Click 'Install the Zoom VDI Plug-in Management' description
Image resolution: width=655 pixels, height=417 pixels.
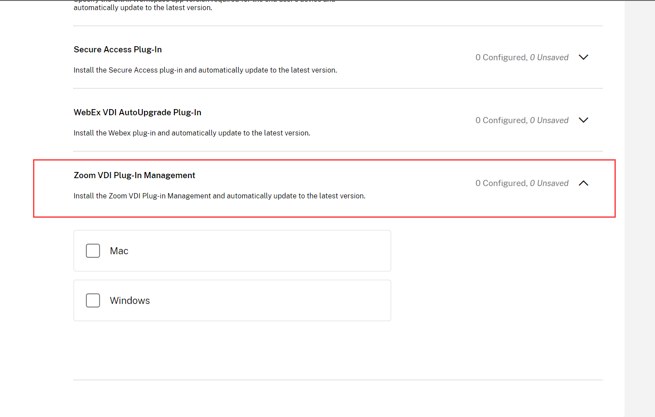219,196
